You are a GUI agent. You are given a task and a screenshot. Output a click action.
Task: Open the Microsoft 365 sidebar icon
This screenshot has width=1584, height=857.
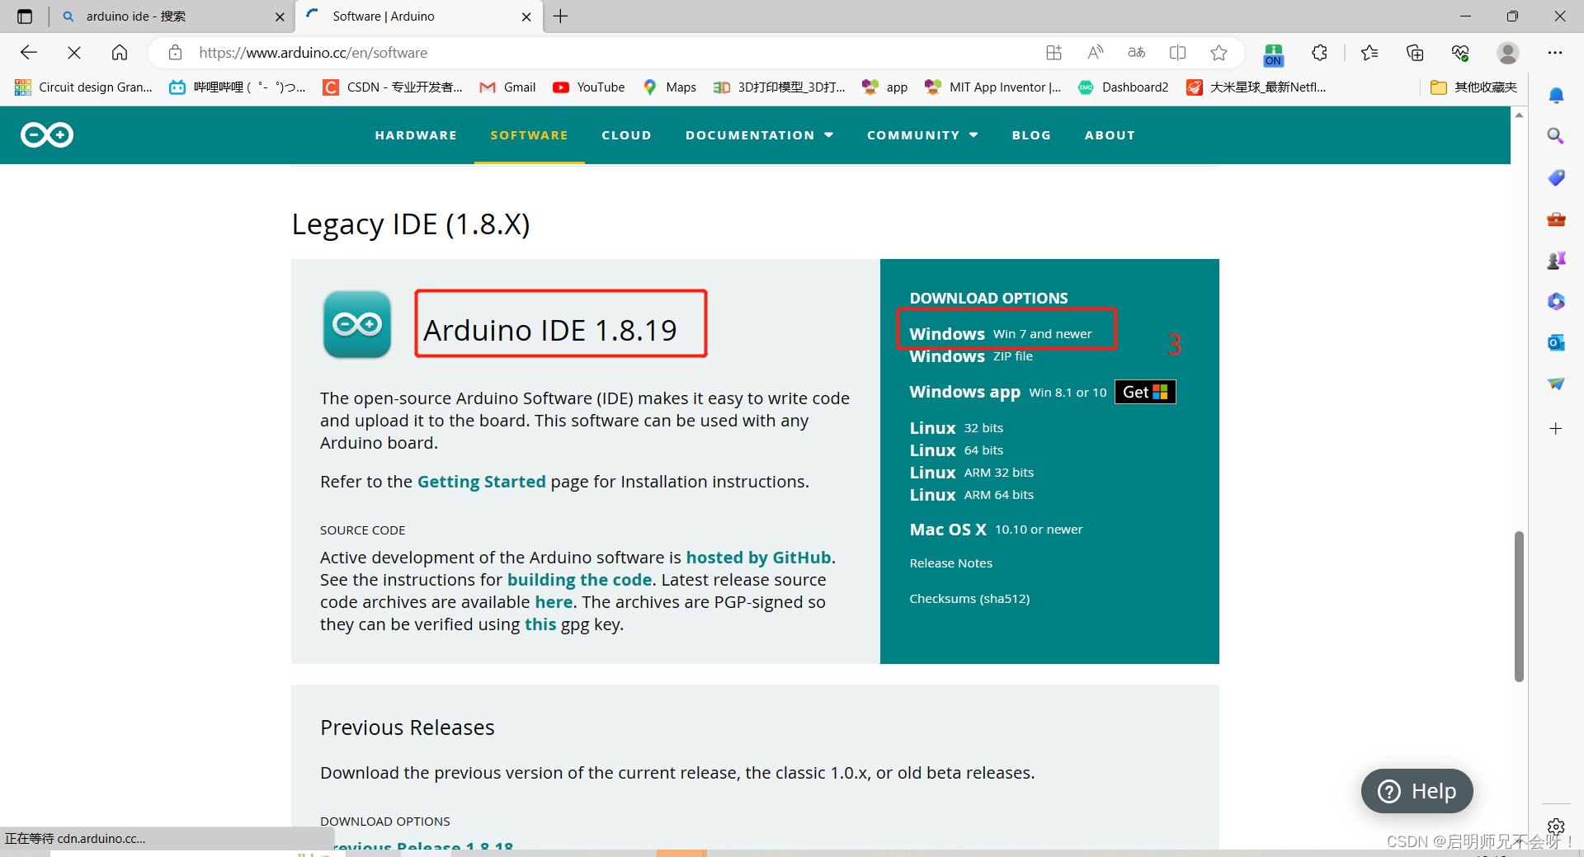1556,301
